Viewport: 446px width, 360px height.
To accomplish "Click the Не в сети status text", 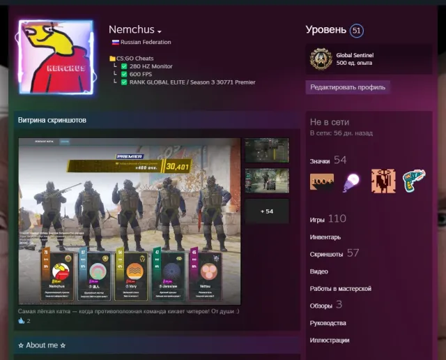I will click(330, 122).
